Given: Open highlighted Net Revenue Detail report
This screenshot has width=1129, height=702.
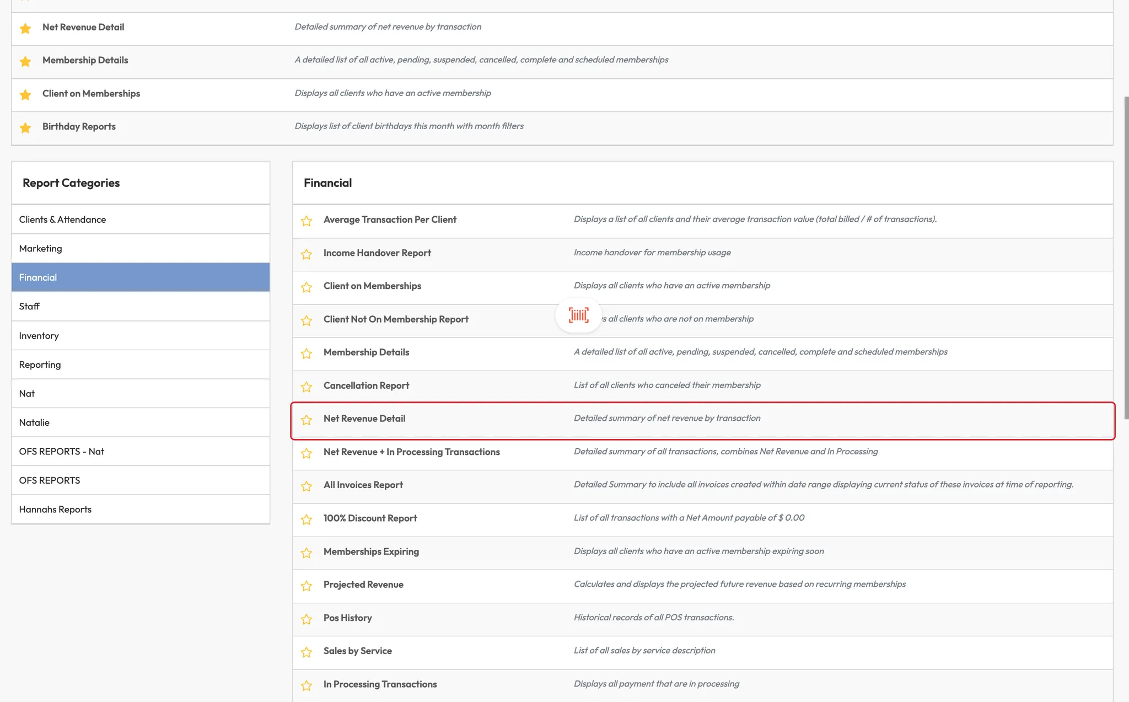Looking at the screenshot, I should point(364,419).
